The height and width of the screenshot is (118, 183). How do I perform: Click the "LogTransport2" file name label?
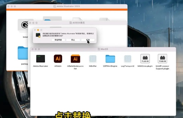tap(128, 66)
